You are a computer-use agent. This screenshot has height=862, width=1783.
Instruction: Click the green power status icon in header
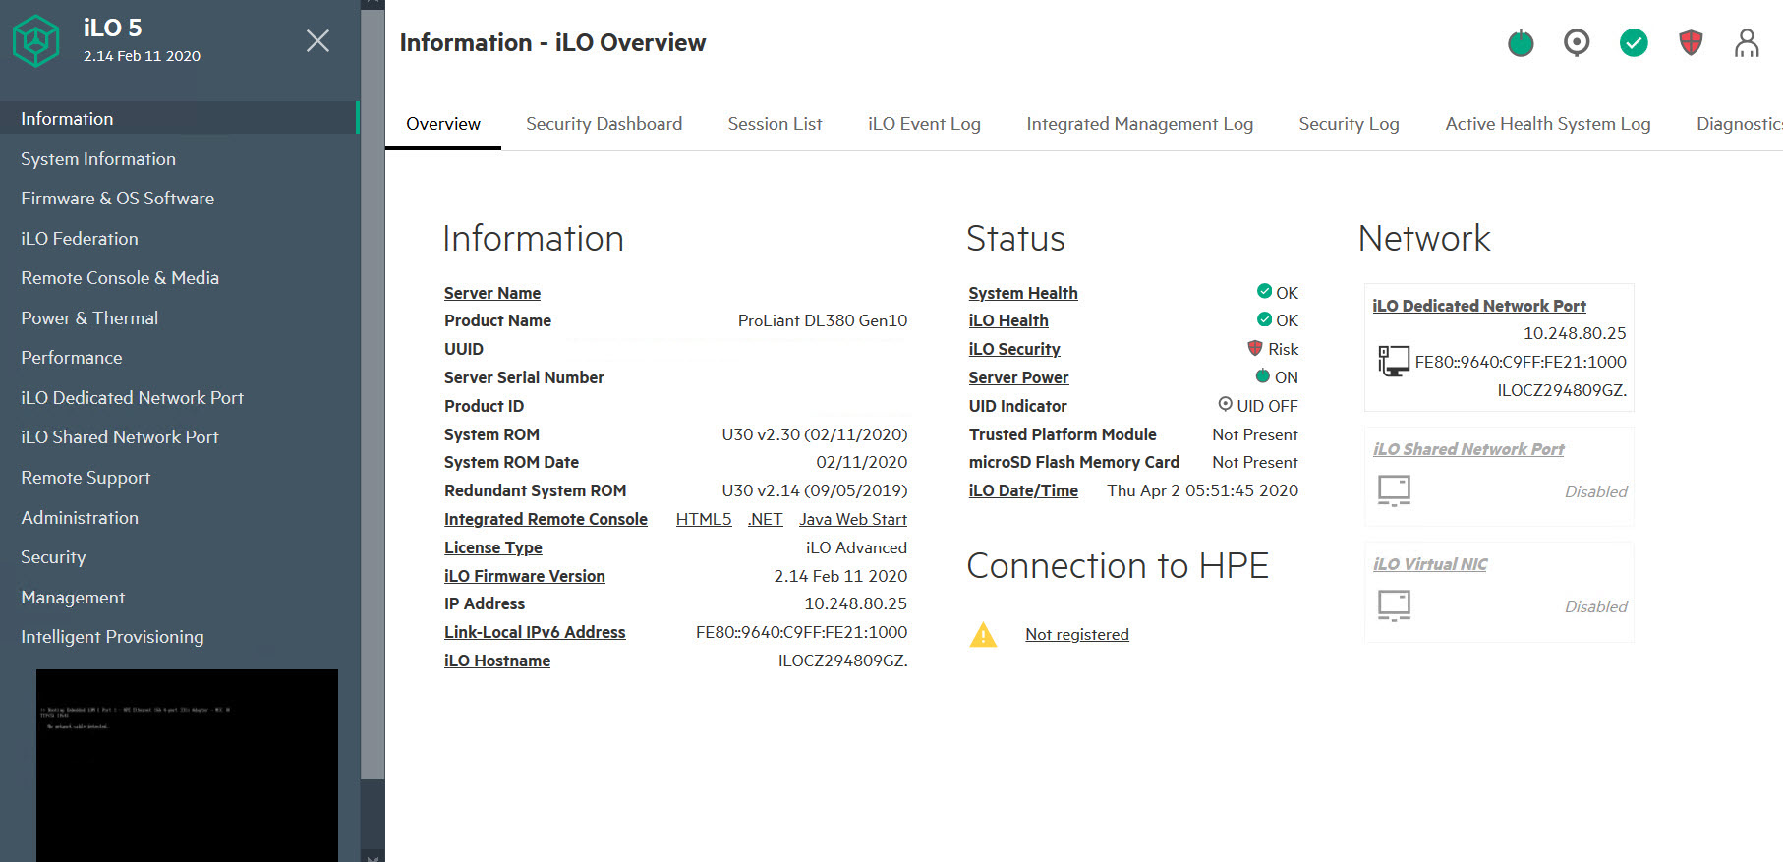(x=1521, y=43)
